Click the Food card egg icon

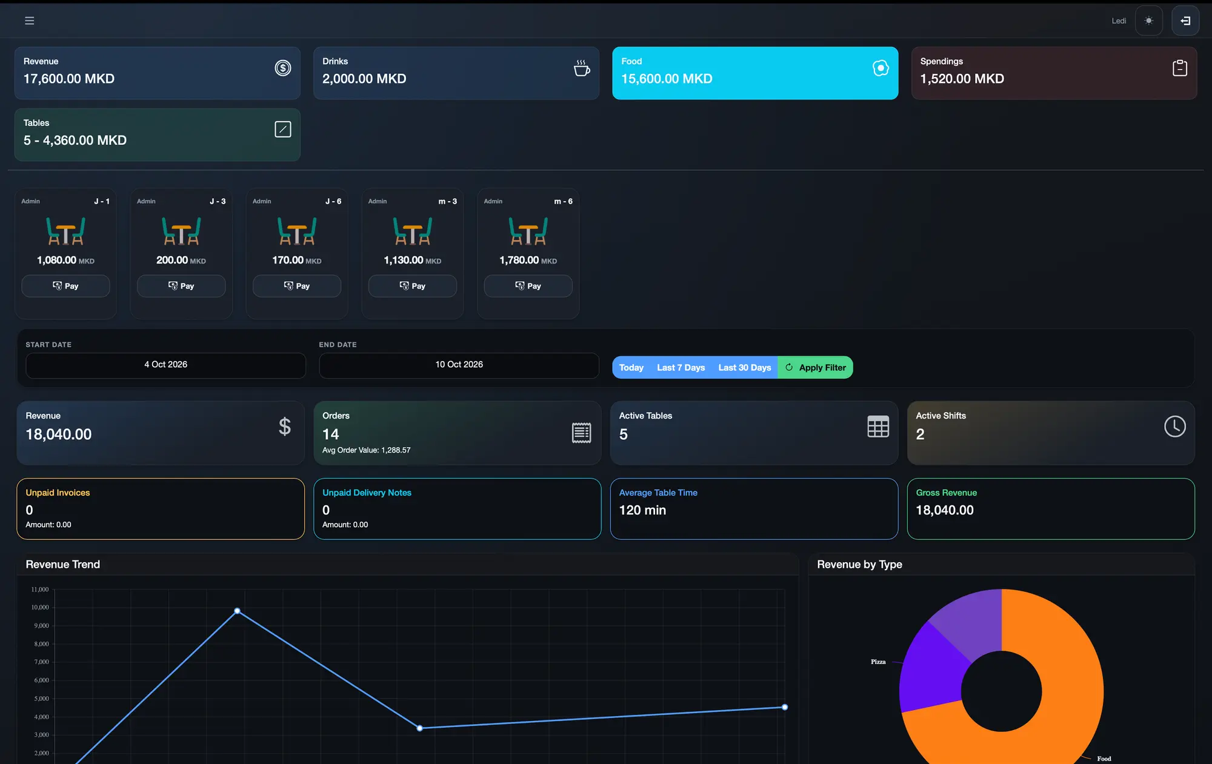click(881, 68)
